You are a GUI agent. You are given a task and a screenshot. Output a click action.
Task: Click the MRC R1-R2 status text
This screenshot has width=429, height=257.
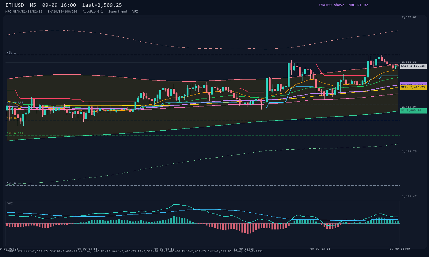pos(358,5)
